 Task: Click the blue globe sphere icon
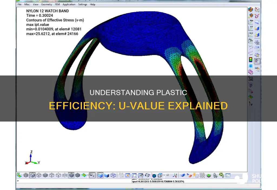(x=154, y=175)
